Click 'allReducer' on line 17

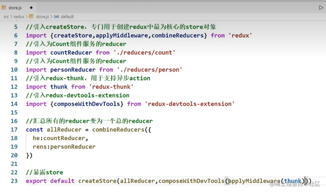[x=64, y=130]
